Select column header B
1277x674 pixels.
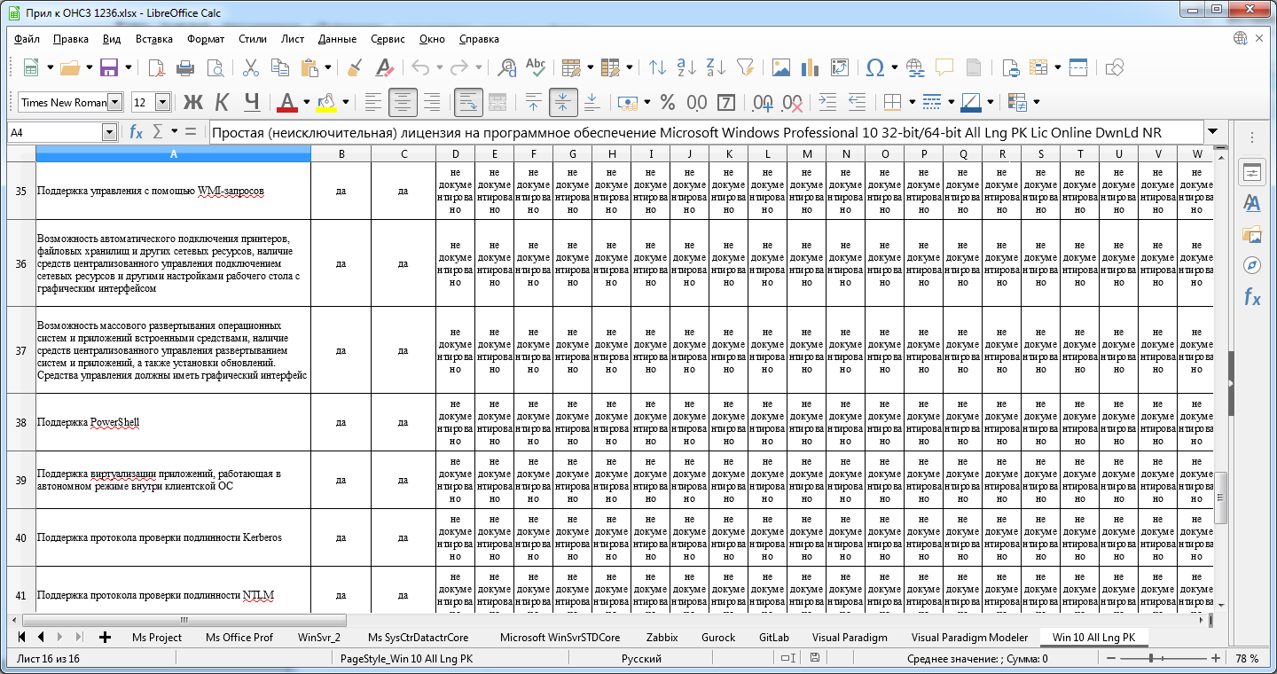[341, 154]
